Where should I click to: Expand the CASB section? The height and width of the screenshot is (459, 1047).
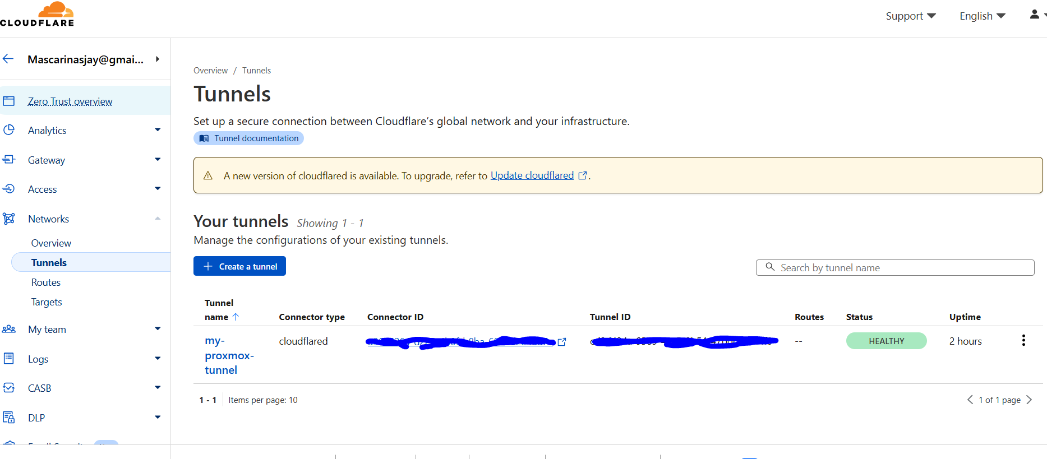click(158, 388)
